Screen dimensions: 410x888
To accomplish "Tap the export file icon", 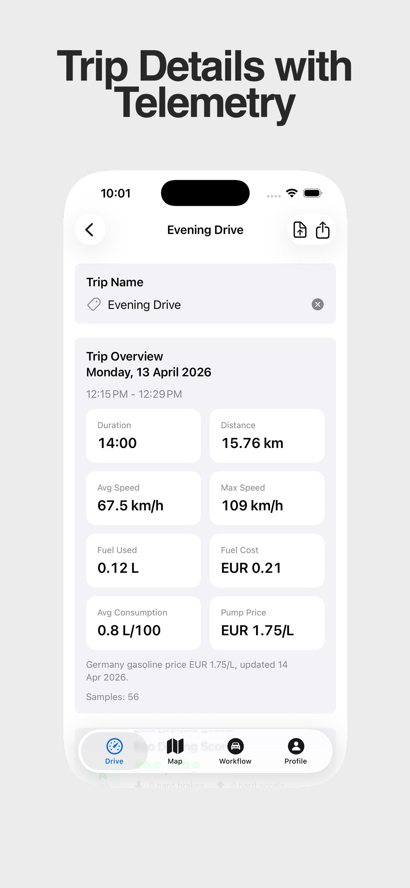I will (300, 230).
